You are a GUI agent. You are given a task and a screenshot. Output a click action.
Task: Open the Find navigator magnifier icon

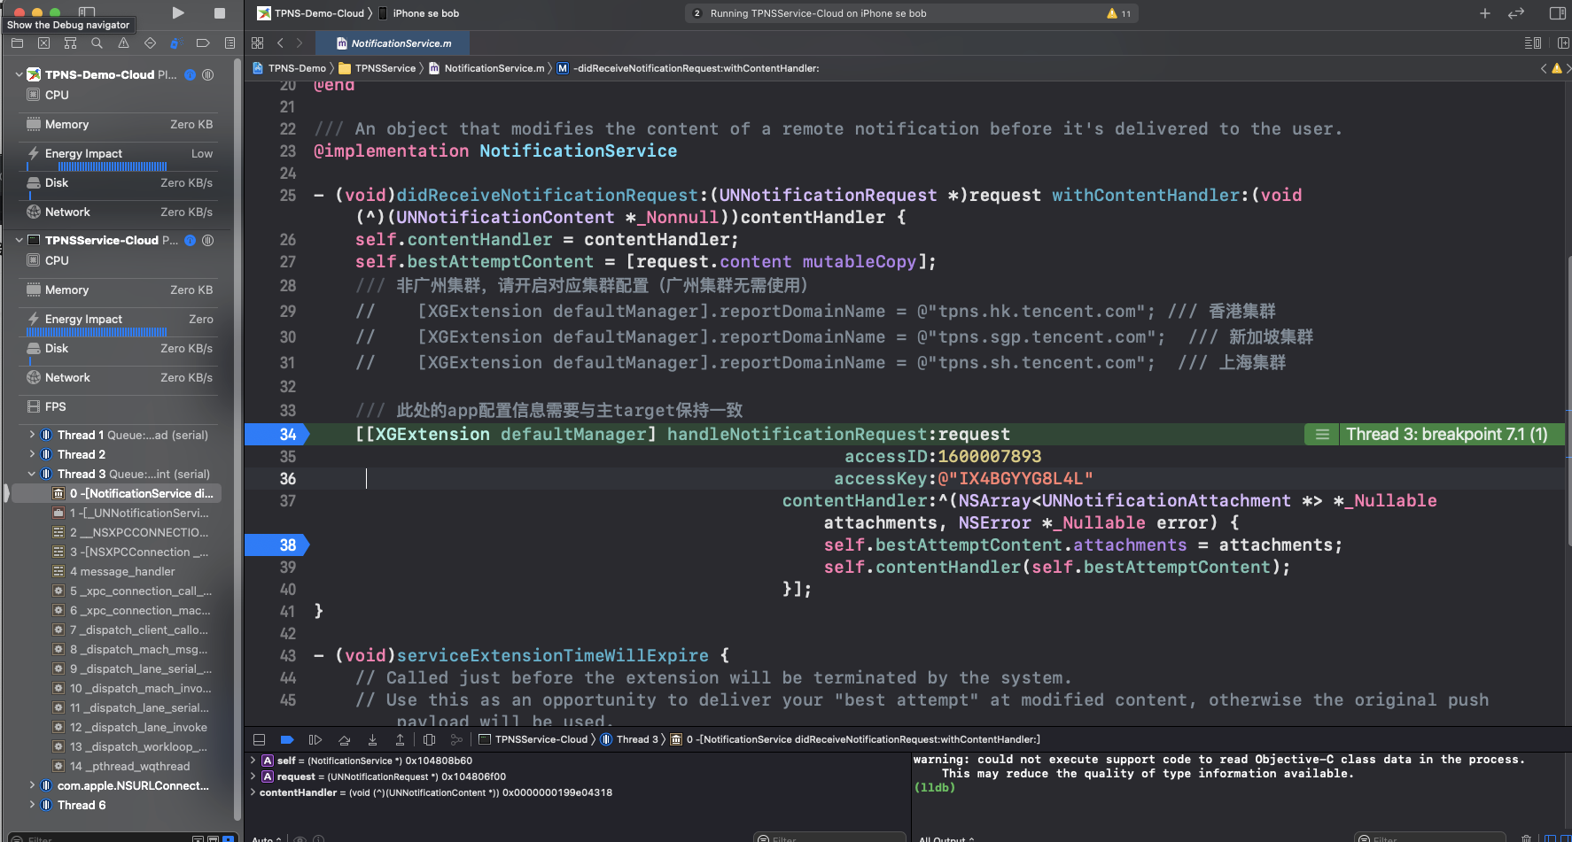pyautogui.click(x=97, y=43)
